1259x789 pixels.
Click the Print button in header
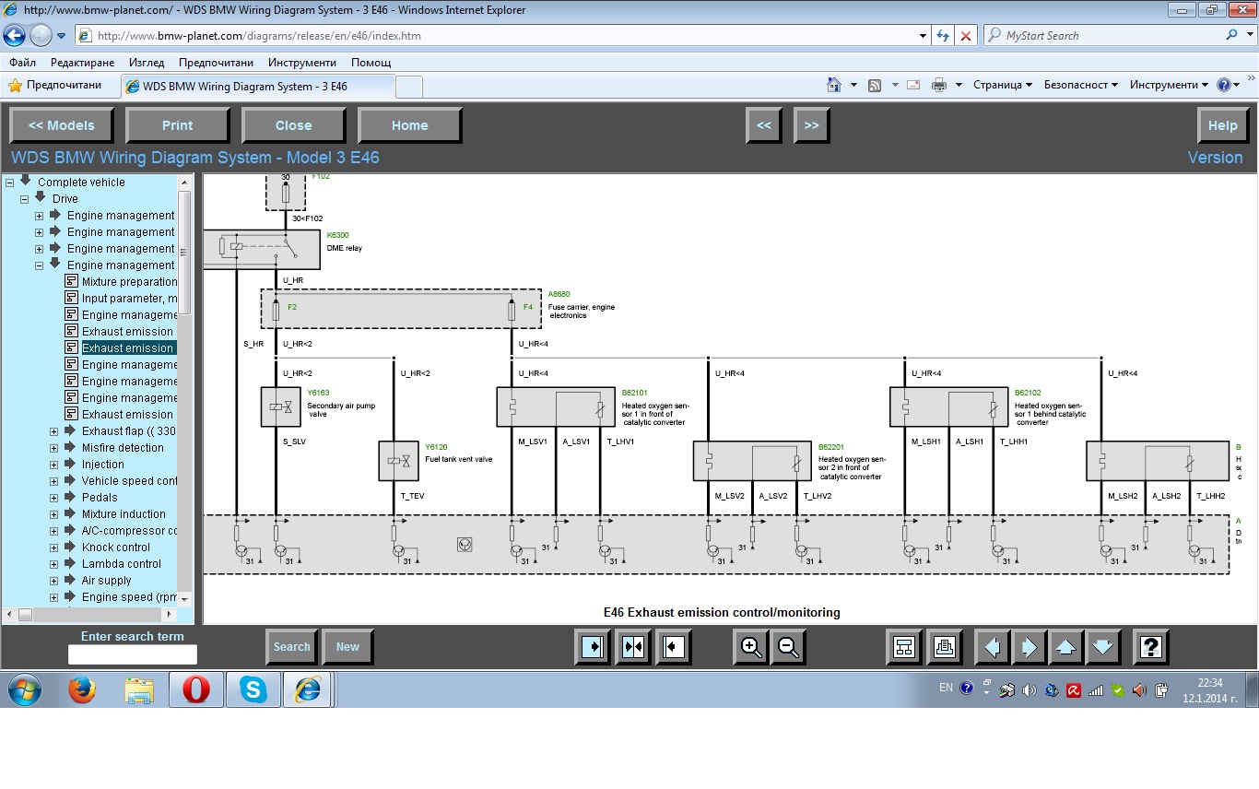point(178,125)
